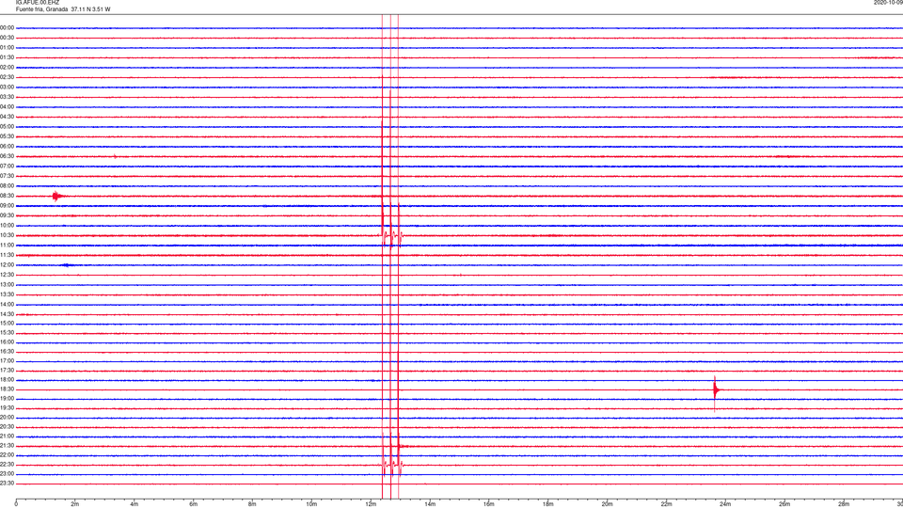Click the 14:00 trace time label
The image size is (903, 508).
7,304
